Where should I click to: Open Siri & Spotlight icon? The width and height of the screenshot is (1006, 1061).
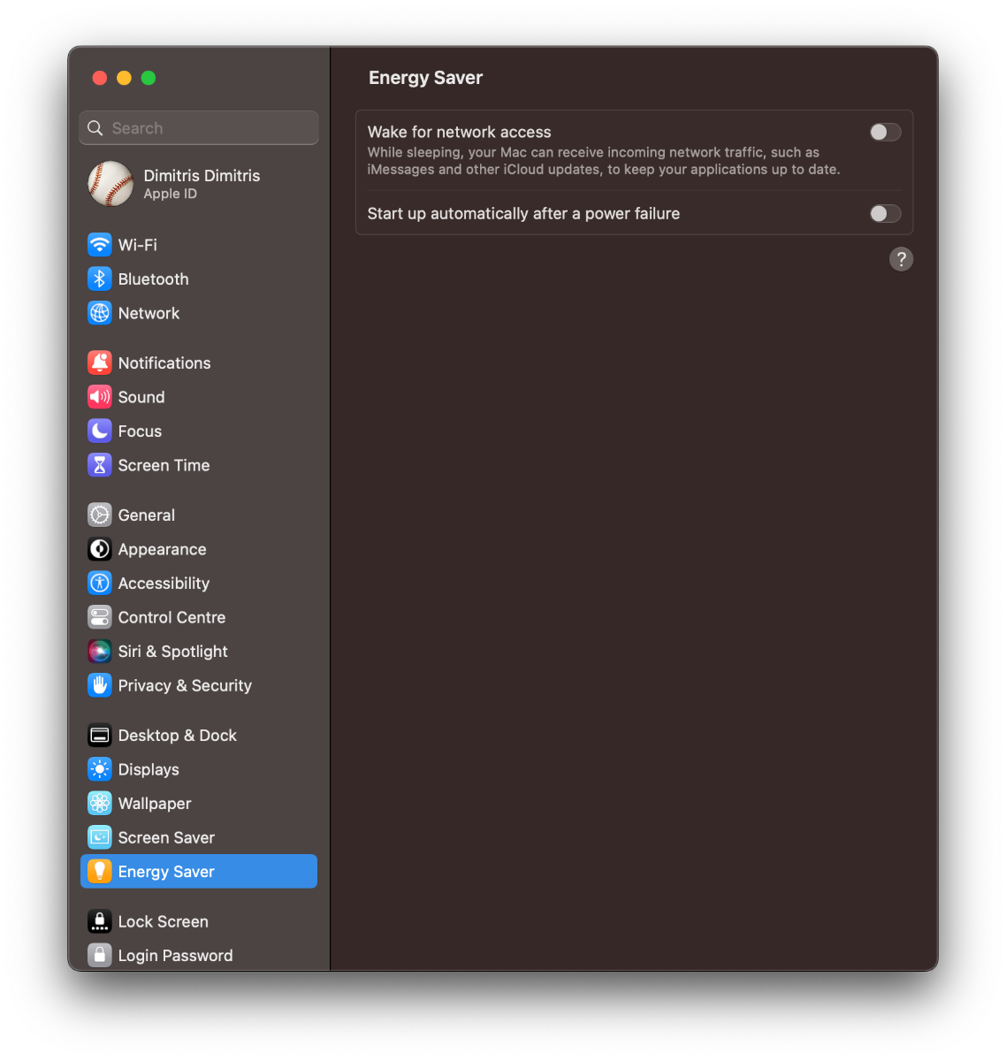click(x=100, y=652)
